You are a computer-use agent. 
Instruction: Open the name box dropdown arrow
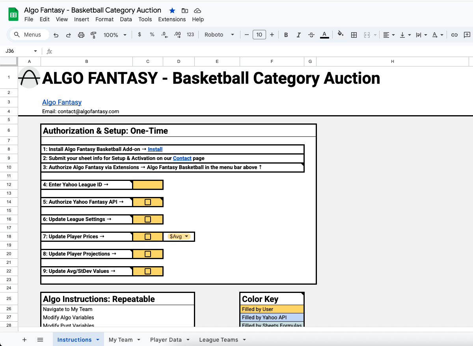pyautogui.click(x=35, y=51)
